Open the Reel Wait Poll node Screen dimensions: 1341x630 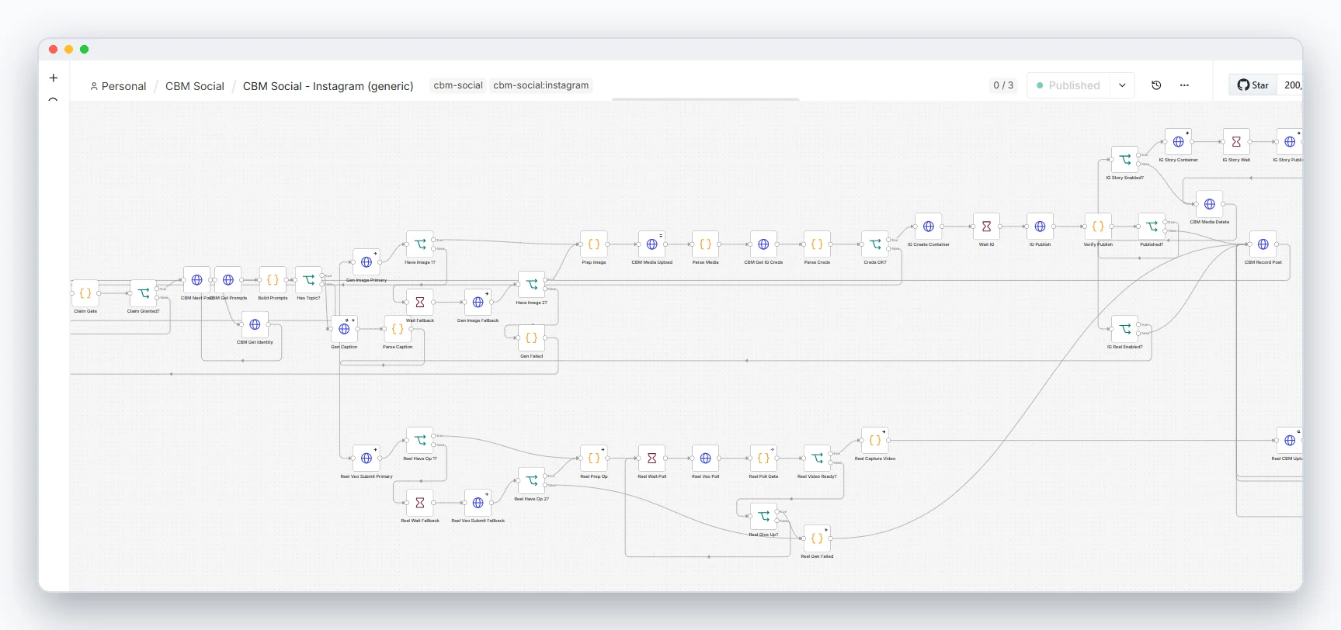coord(652,459)
